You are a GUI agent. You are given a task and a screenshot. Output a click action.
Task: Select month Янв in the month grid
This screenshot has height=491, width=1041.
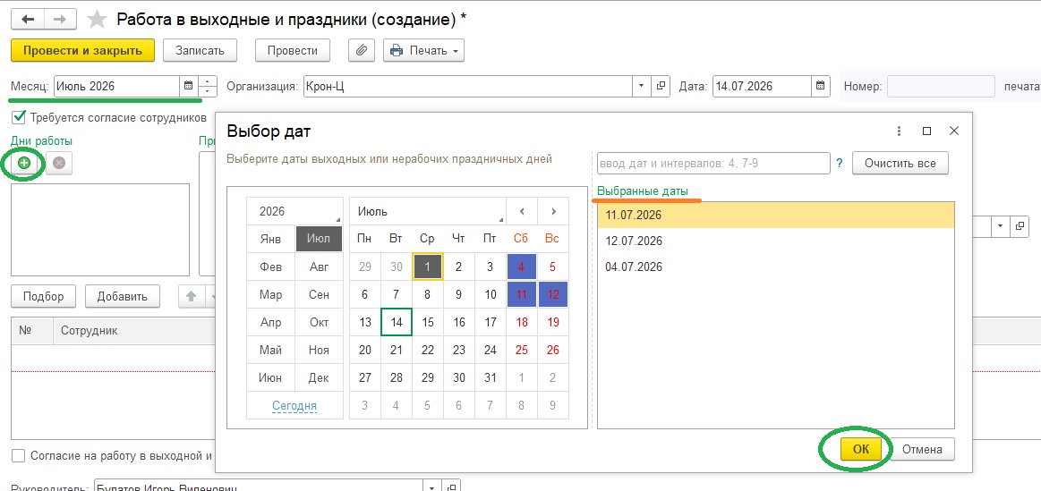271,239
